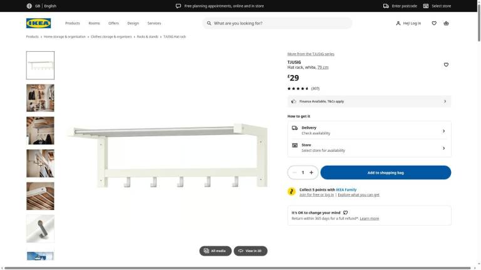
Task: Click the delivery truck postcode icon
Action: [386, 6]
